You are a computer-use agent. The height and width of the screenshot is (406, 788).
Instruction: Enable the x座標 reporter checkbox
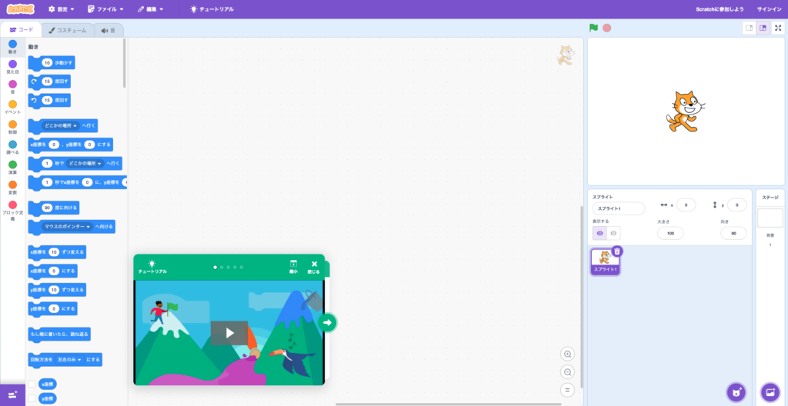(x=32, y=384)
